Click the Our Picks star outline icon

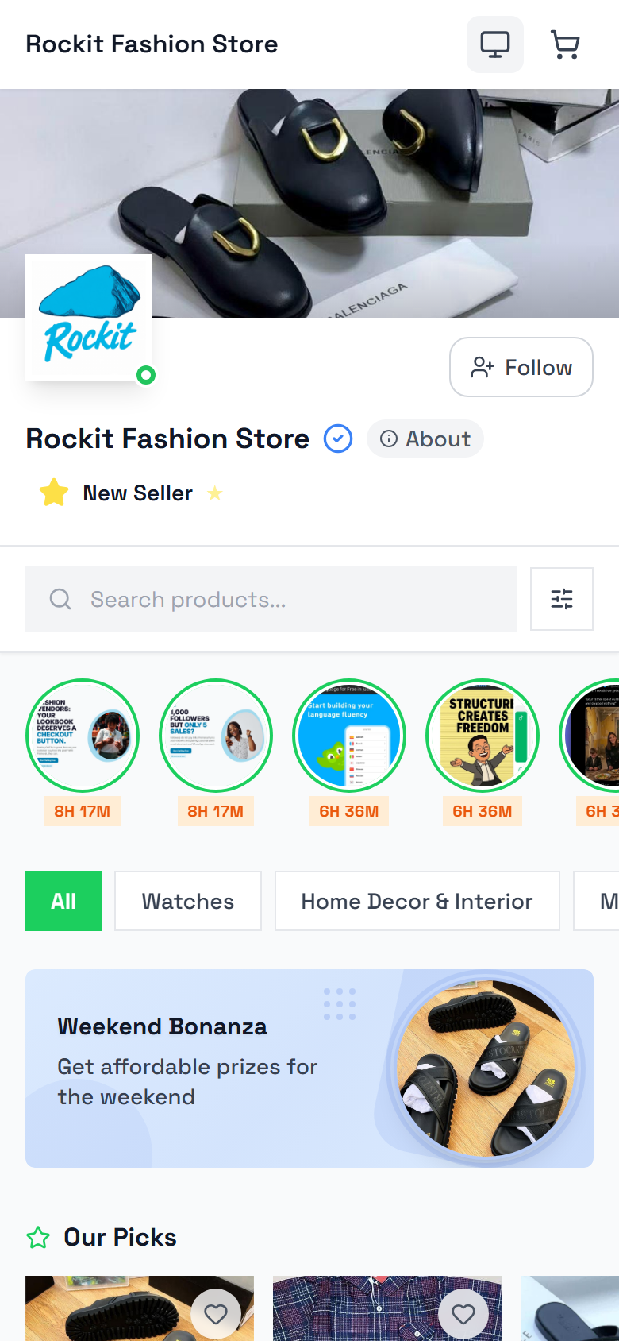coord(38,1237)
